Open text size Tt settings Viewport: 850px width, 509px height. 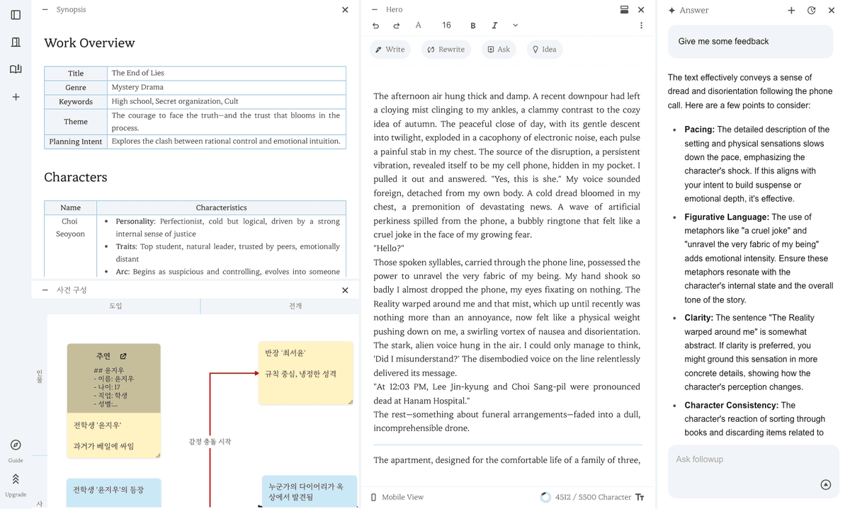(640, 497)
